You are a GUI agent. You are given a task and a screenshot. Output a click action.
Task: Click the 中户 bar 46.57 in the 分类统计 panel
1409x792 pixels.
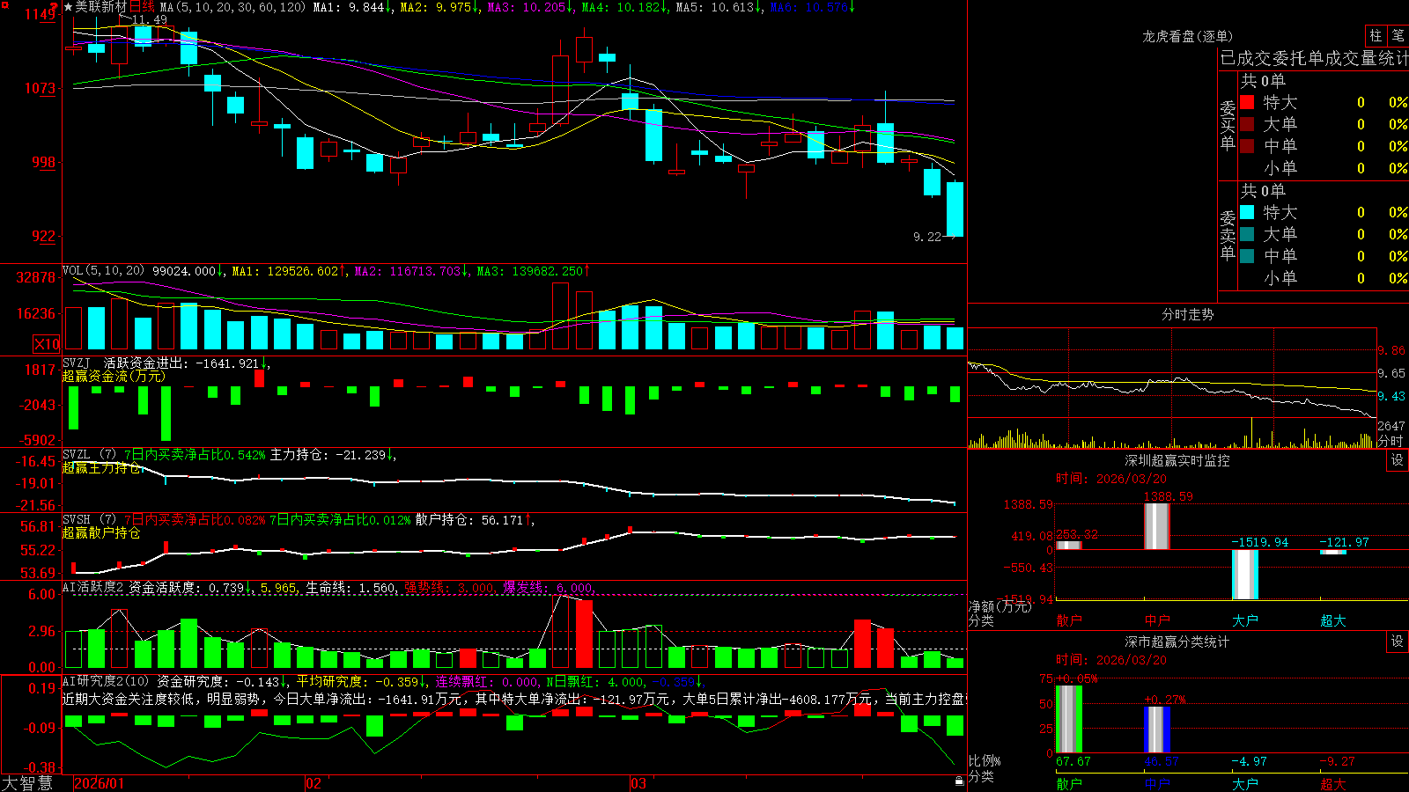pos(1157,730)
